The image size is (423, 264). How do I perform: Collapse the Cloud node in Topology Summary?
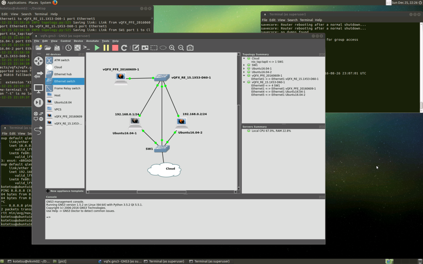pos(244,59)
